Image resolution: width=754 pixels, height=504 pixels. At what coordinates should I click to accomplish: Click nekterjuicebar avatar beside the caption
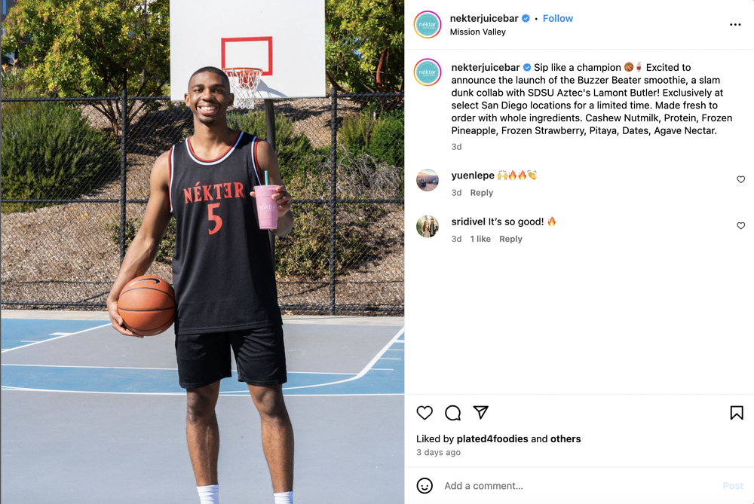point(427,72)
